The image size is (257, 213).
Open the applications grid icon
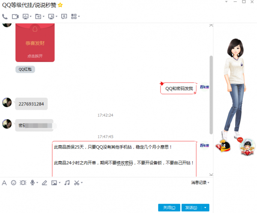click(74, 16)
